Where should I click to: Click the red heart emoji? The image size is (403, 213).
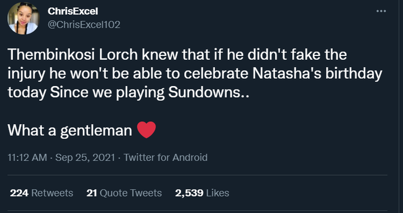tap(146, 130)
